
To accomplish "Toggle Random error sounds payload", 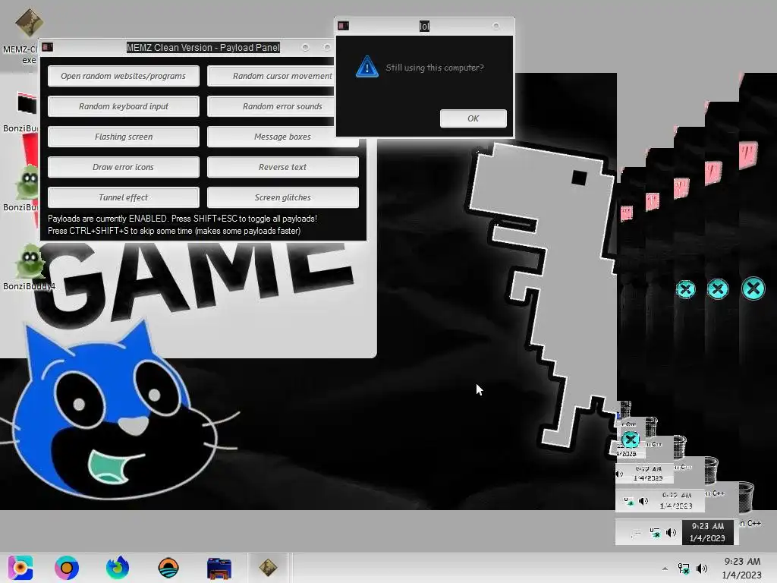I will 271,106.
